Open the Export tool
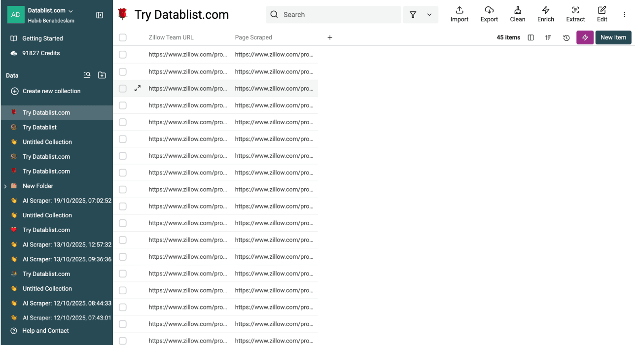The image size is (636, 345). 489,14
